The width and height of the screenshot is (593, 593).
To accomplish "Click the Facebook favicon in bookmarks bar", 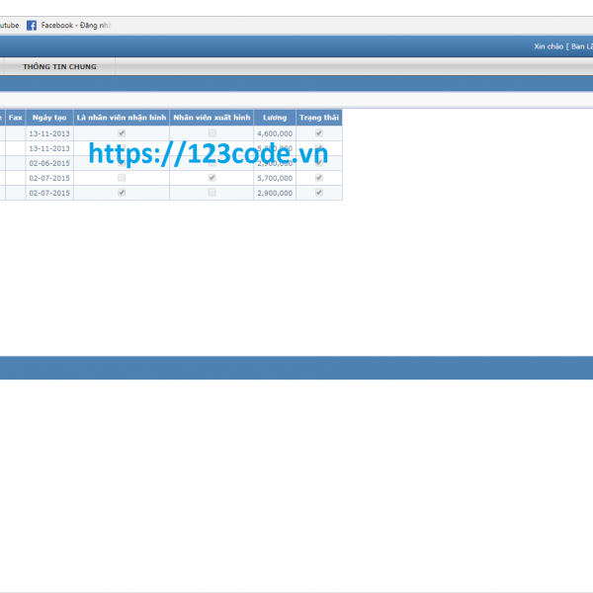I will coord(32,25).
